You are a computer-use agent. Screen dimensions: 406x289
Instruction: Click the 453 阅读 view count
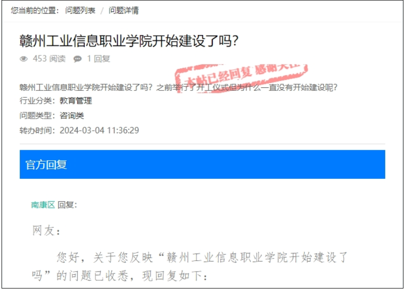(49, 58)
